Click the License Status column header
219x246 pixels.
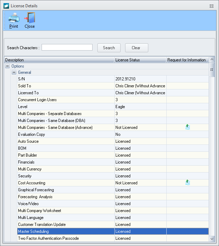pyautogui.click(x=140, y=60)
